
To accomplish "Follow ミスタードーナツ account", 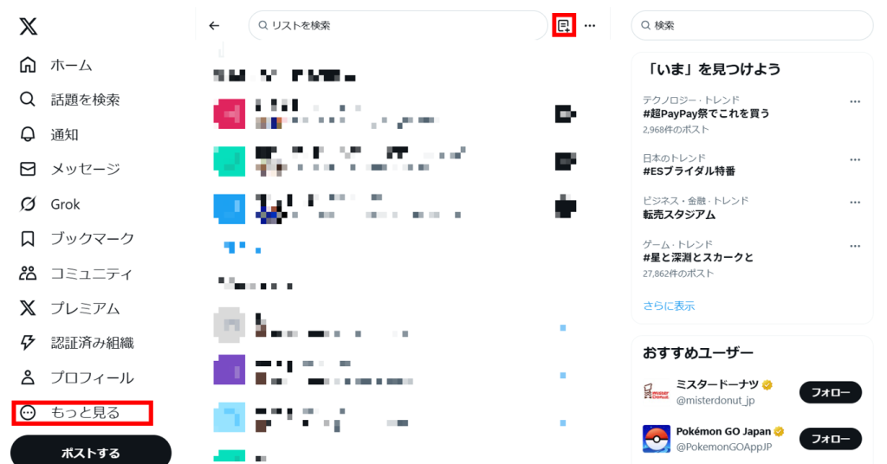I will click(x=831, y=392).
